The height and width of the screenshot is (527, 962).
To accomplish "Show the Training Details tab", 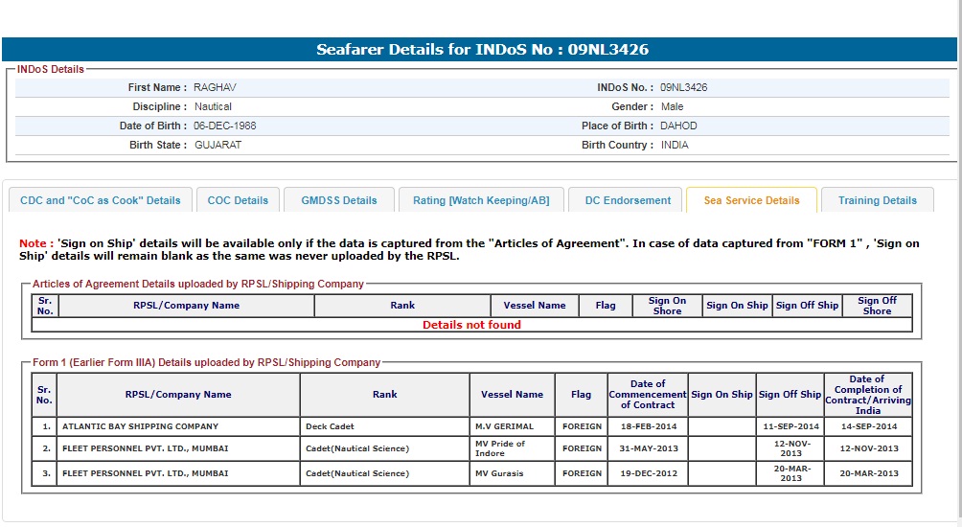I will [877, 200].
